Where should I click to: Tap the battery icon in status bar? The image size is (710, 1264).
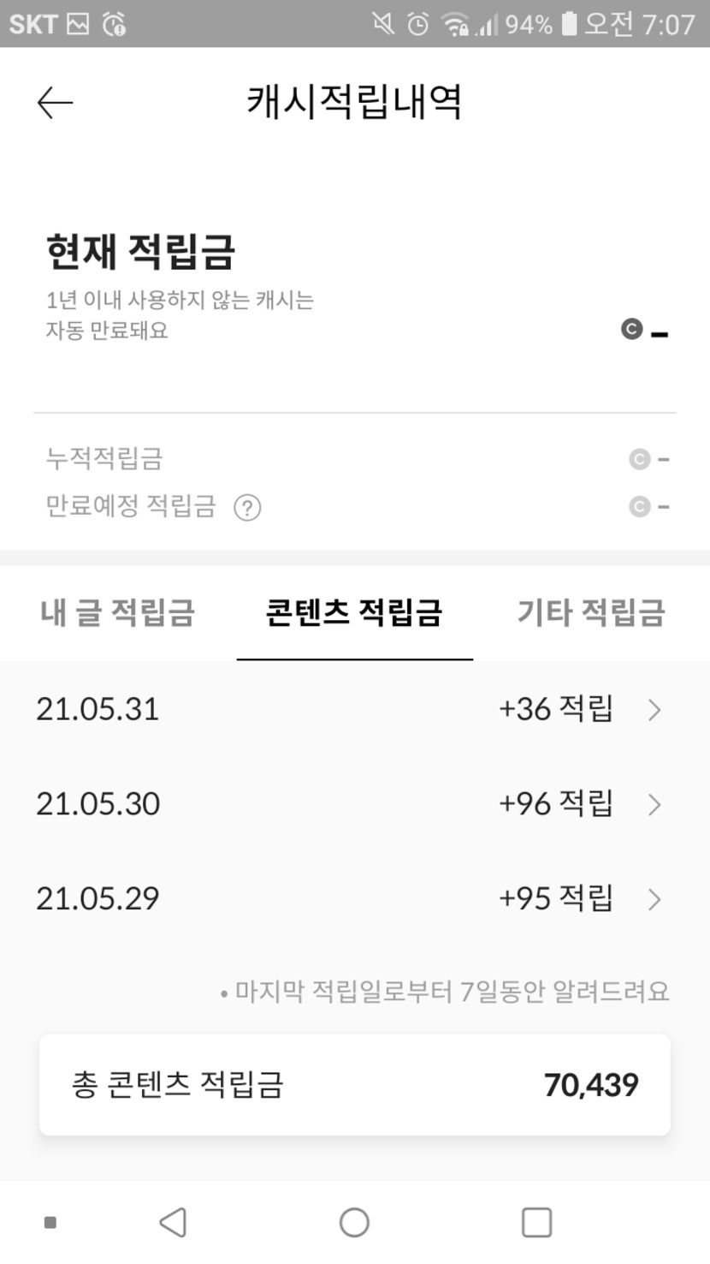coord(569,24)
